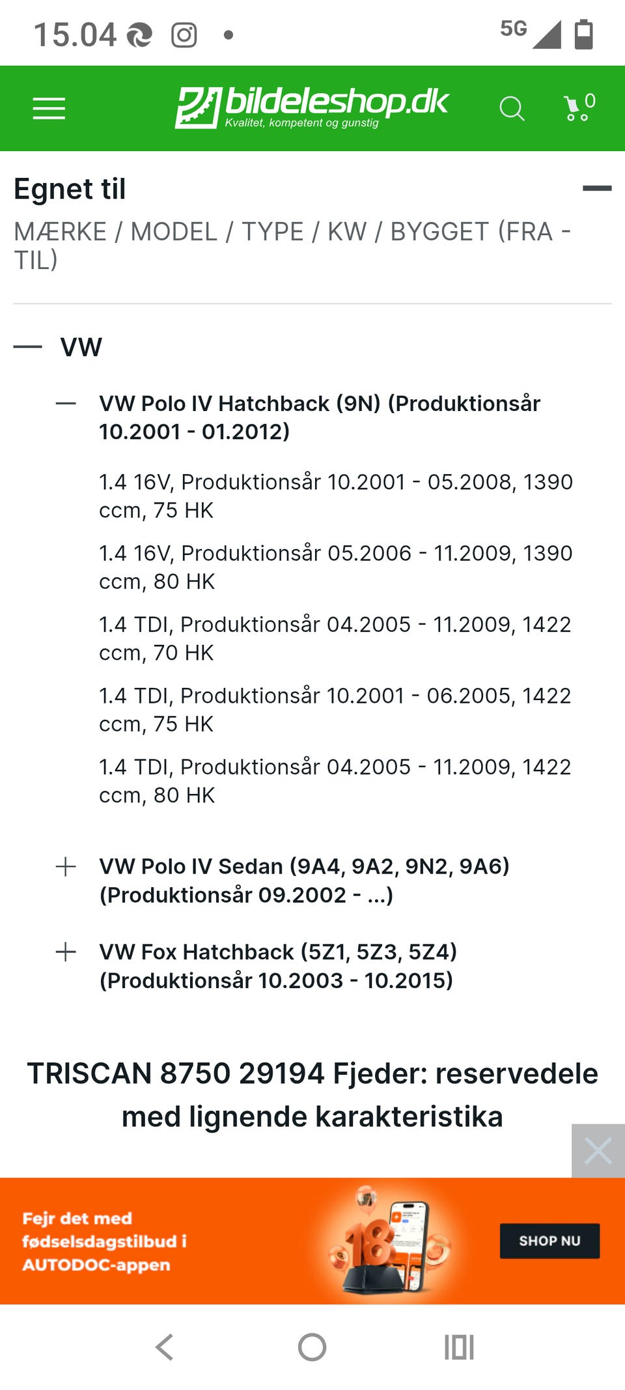This screenshot has width=625, height=1390.
Task: Expand VW Polo IV Sedan entry
Action: pos(66,866)
